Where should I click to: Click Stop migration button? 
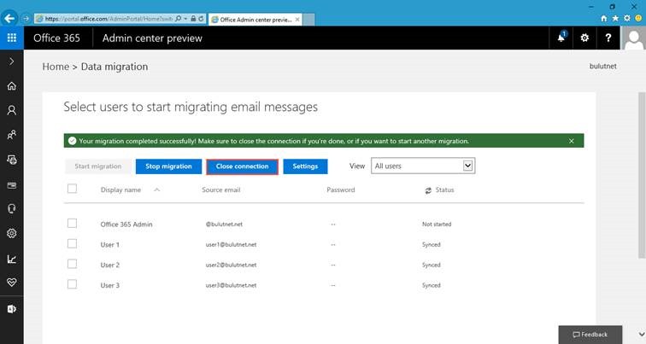point(168,166)
